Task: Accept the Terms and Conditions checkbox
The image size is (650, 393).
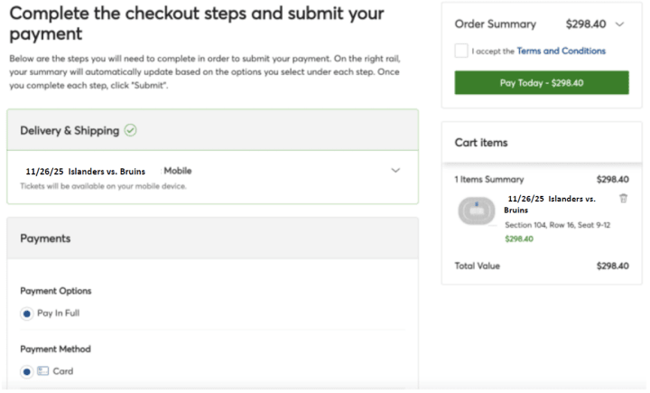Action: 461,51
